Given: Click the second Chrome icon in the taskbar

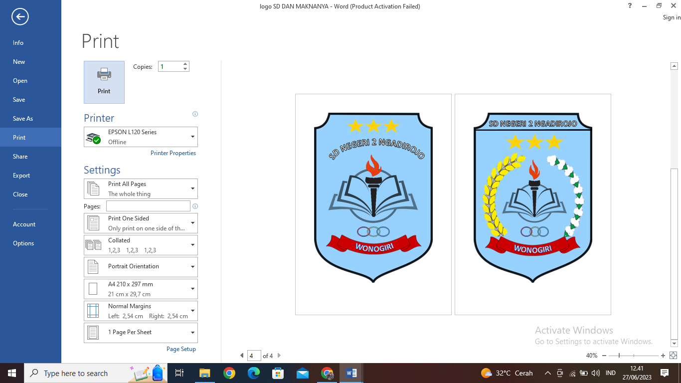Looking at the screenshot, I should click(x=327, y=373).
